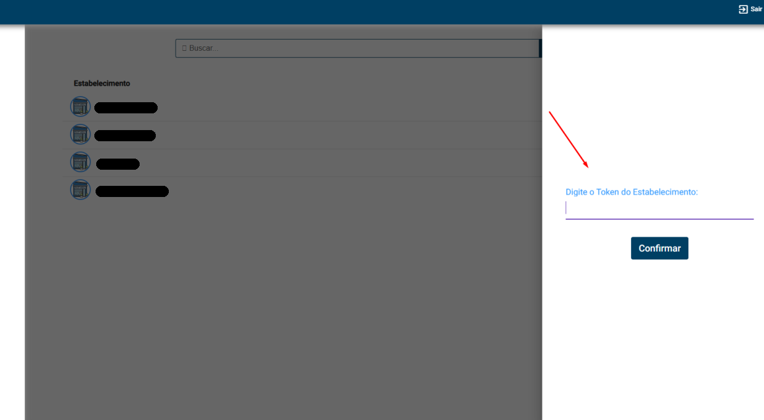Screen dimensions: 764x420
Task: Focus the establishment token input field
Action: click(659, 209)
